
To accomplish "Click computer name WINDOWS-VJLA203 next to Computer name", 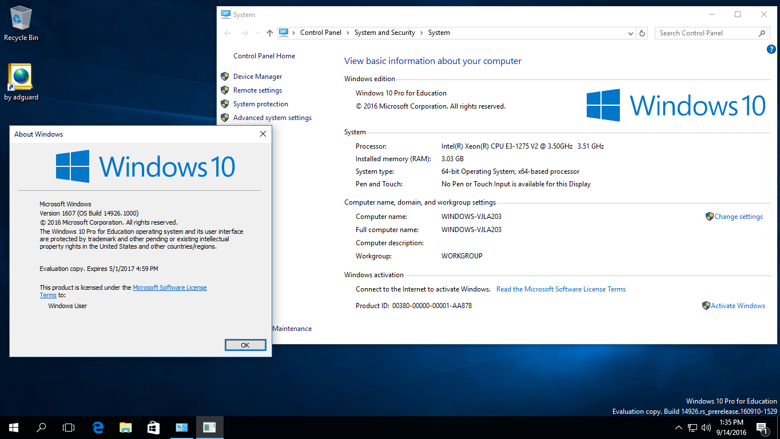I will click(x=471, y=217).
